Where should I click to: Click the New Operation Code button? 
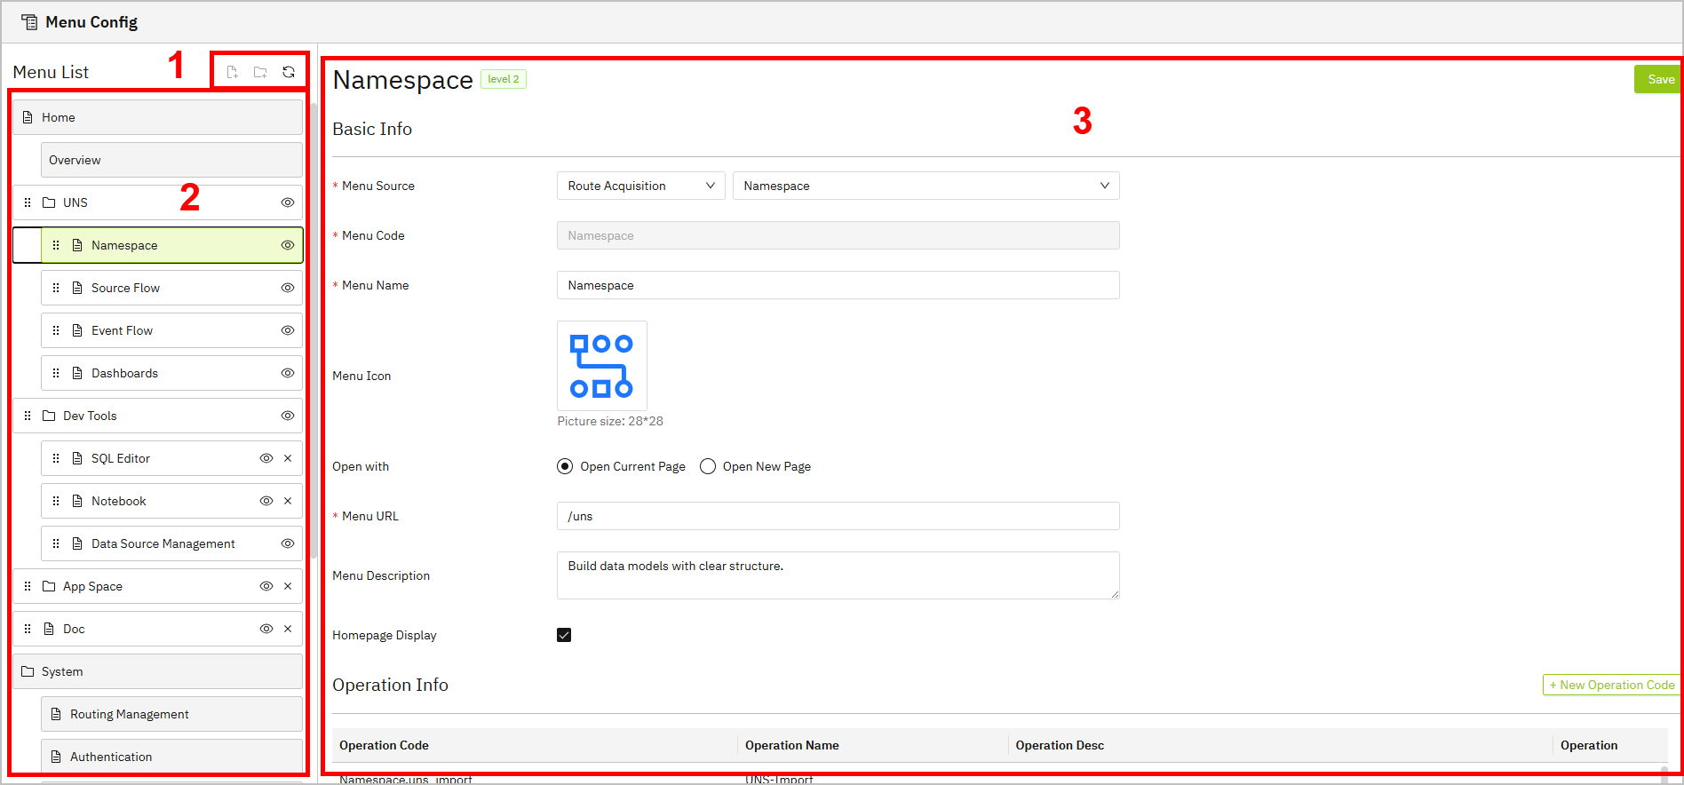pos(1611,685)
